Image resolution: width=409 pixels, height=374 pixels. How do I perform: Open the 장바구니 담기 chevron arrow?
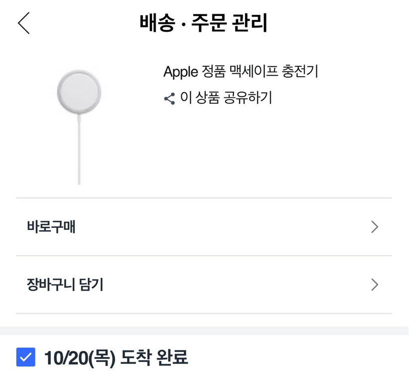tap(375, 285)
